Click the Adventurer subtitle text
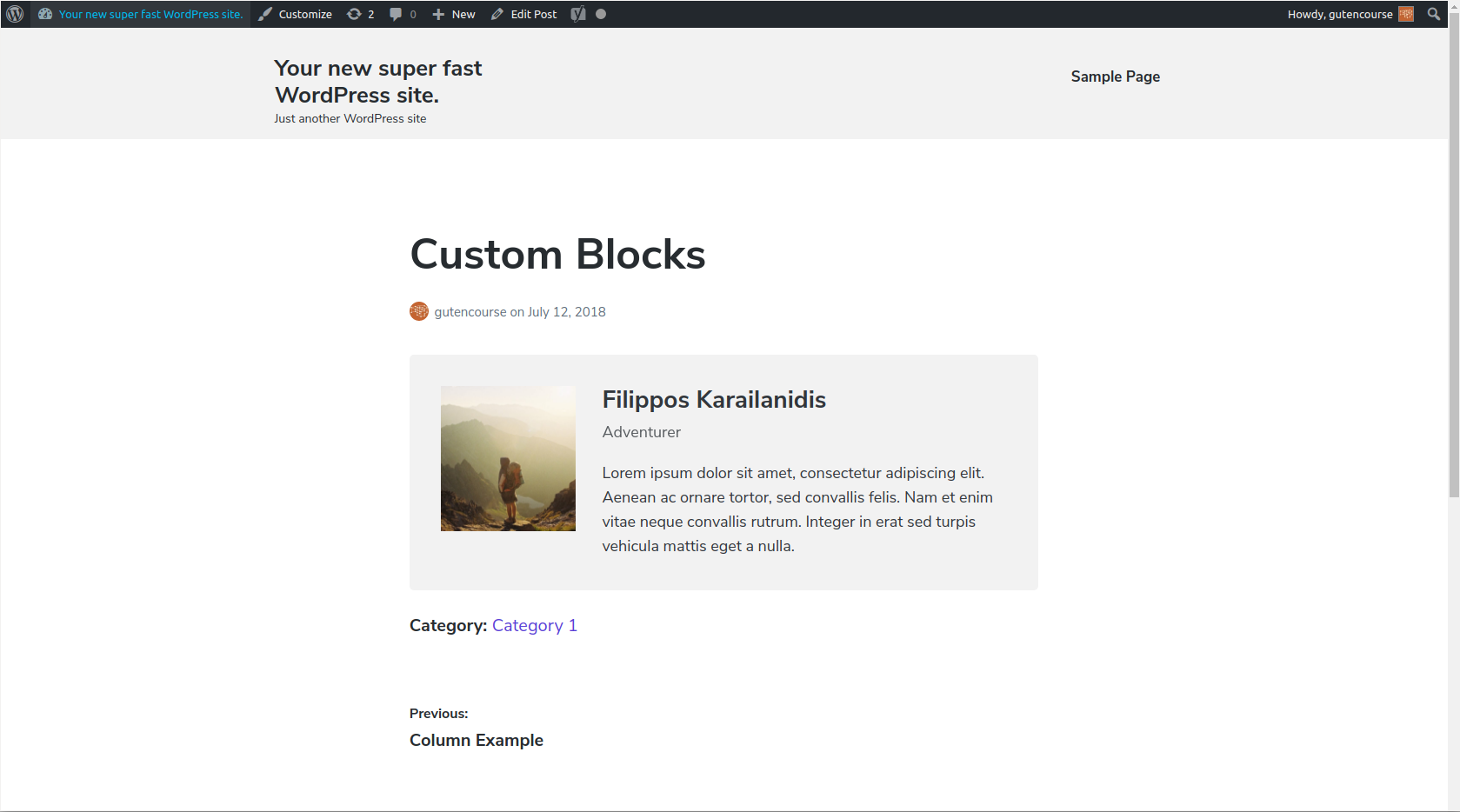1460x812 pixels. point(642,432)
